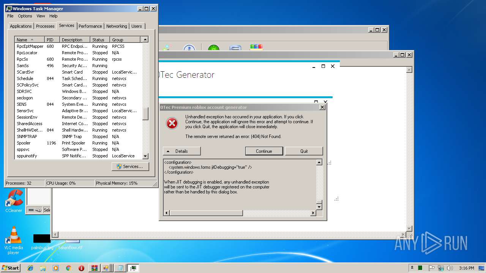The image size is (486, 273).
Task: Select the SamSs service row
Action: [78, 66]
